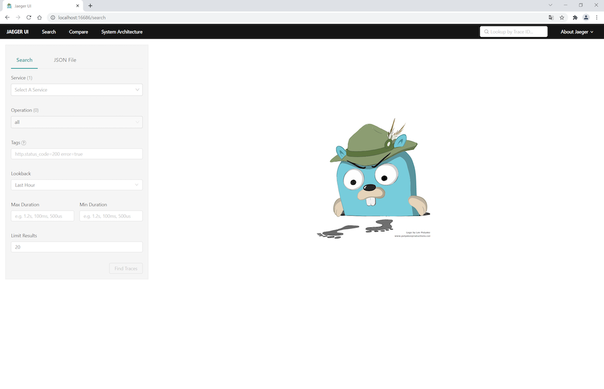Screen dimensions: 604x389
Task: Minimize the browser window
Action: point(565,5)
